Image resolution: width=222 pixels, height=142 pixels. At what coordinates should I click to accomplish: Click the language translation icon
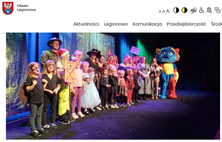[217, 10]
